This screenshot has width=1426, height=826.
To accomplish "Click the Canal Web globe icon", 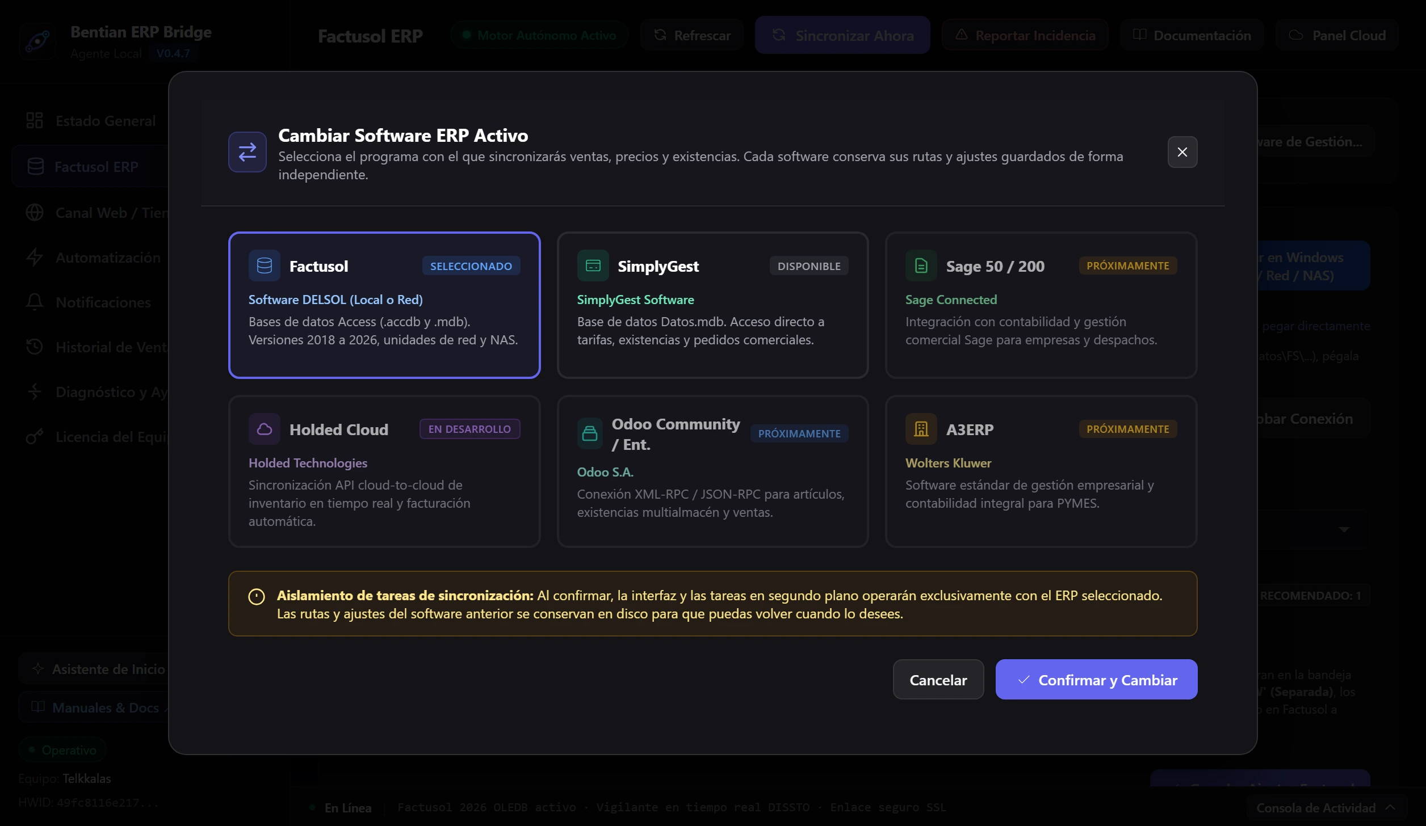I will click(35, 212).
